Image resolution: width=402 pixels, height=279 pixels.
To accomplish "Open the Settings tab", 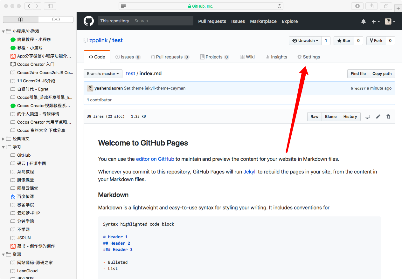I will [x=308, y=57].
